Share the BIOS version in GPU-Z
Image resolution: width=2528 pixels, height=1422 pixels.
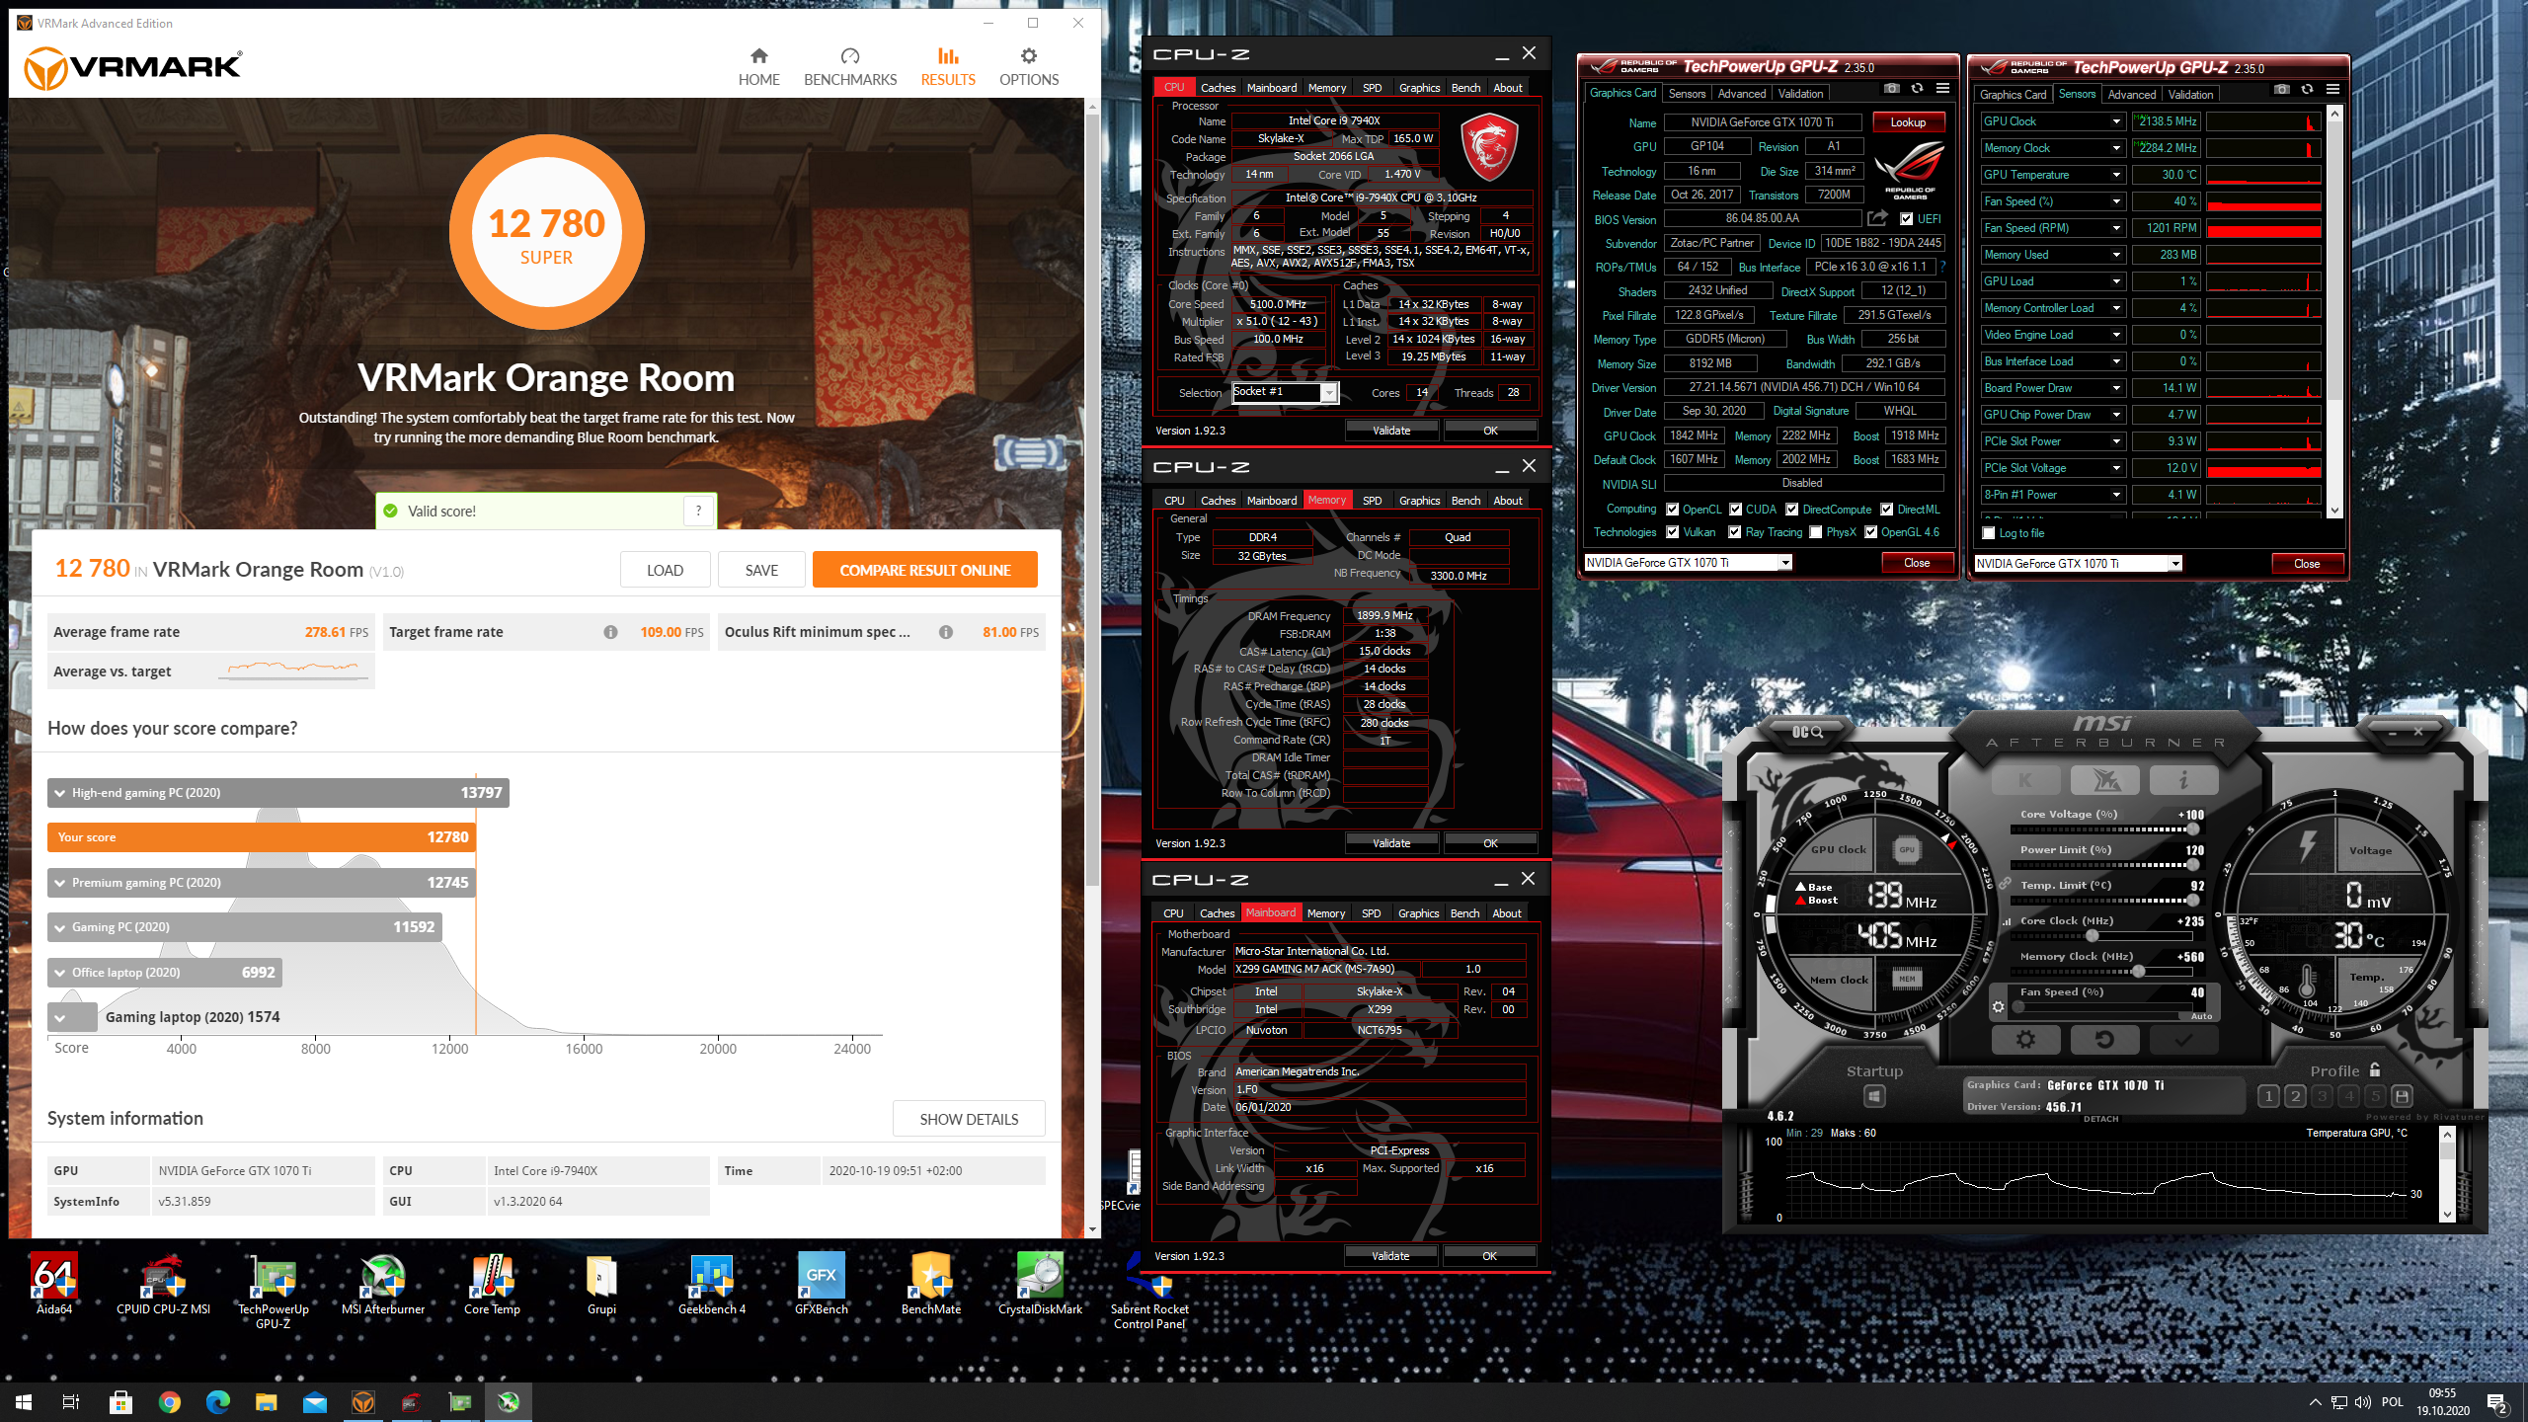coord(1877,218)
